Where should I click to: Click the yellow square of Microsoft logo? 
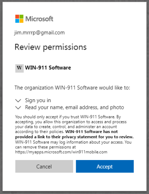click(x=21, y=21)
